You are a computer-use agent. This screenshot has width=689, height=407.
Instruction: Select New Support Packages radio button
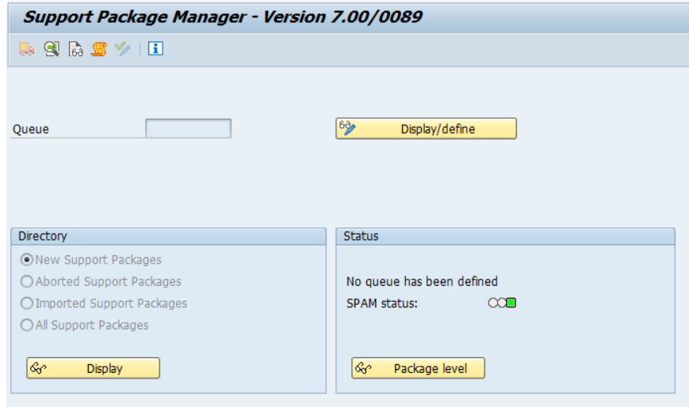[x=27, y=260]
